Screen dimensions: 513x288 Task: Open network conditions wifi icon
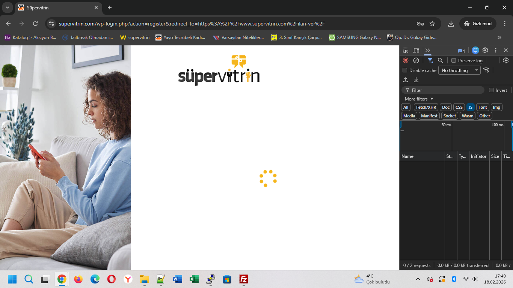(486, 70)
